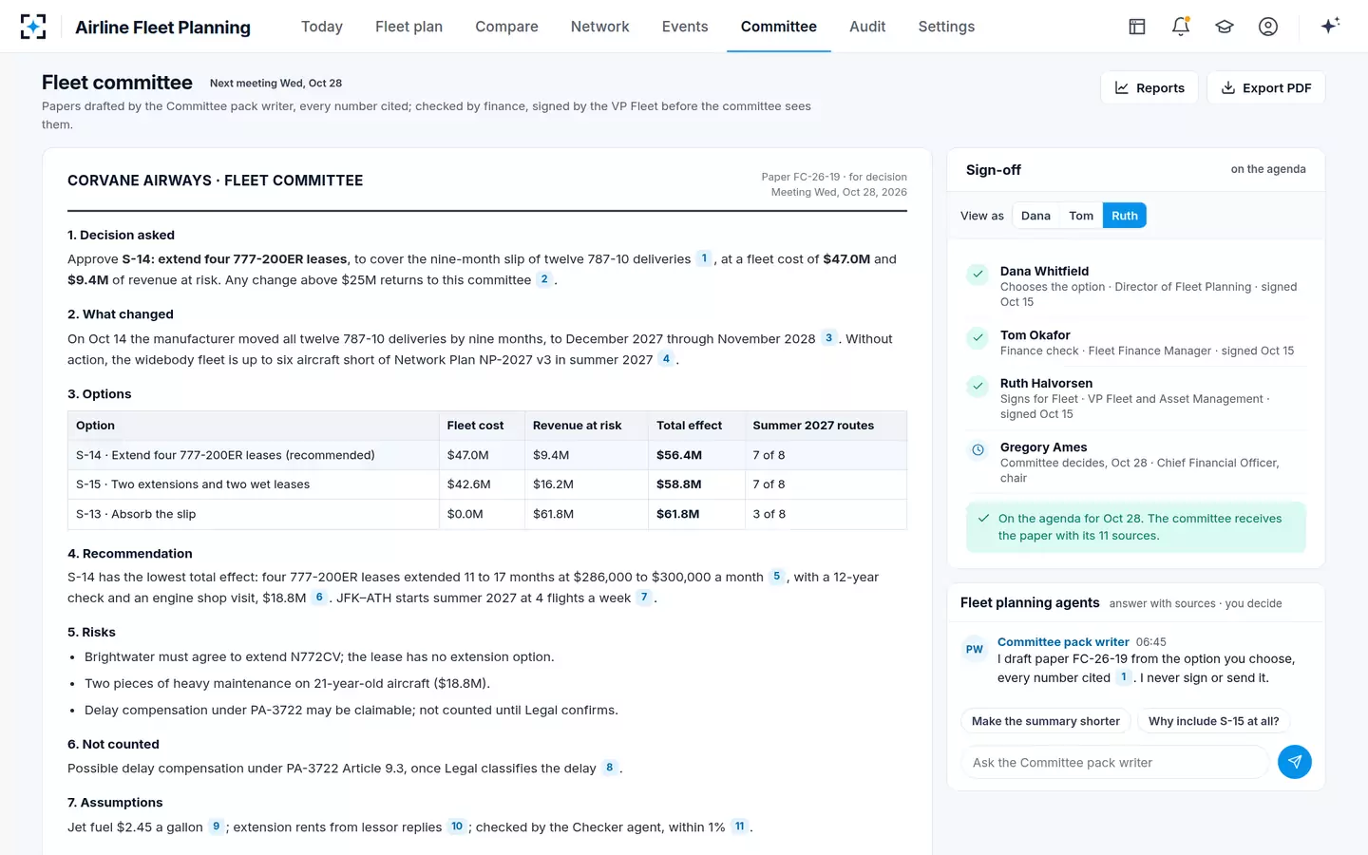Open citation 11 after 'within 1%'
The height and width of the screenshot is (855, 1368).
740,826
